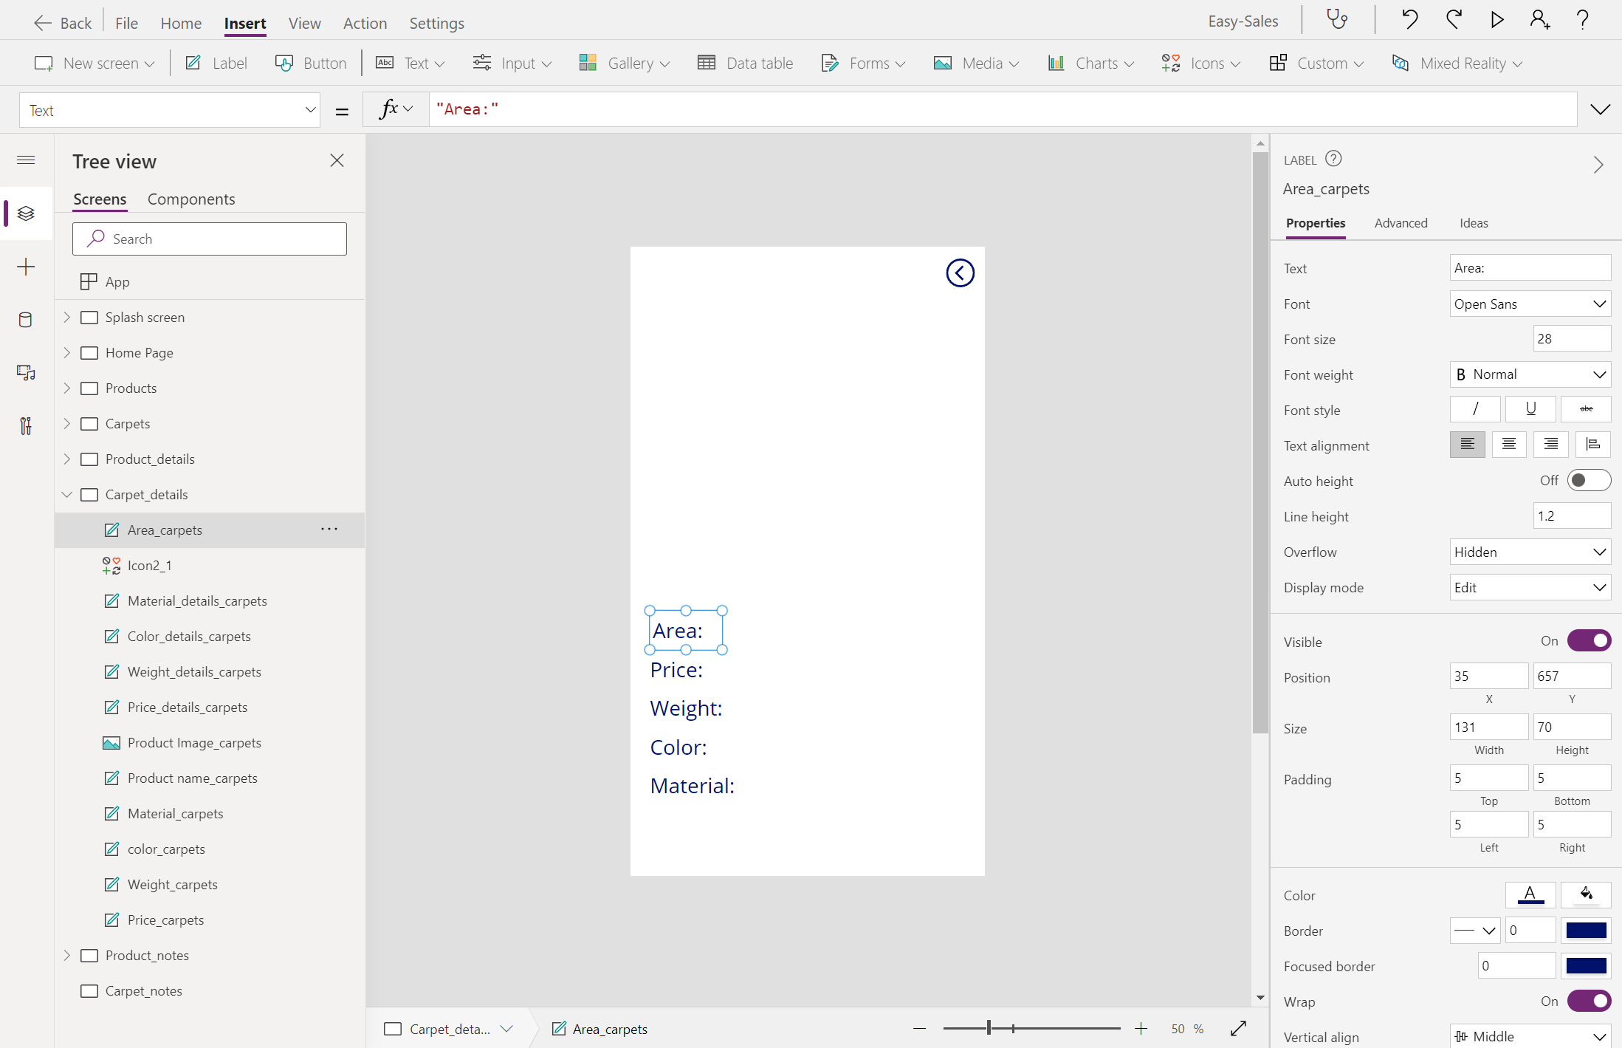This screenshot has width=1622, height=1048.
Task: Click the back arrow icon on canvas
Action: coord(960,273)
